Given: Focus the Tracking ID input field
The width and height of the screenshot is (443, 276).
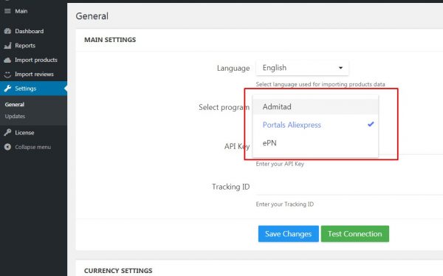Looking at the screenshot, I should point(349,187).
